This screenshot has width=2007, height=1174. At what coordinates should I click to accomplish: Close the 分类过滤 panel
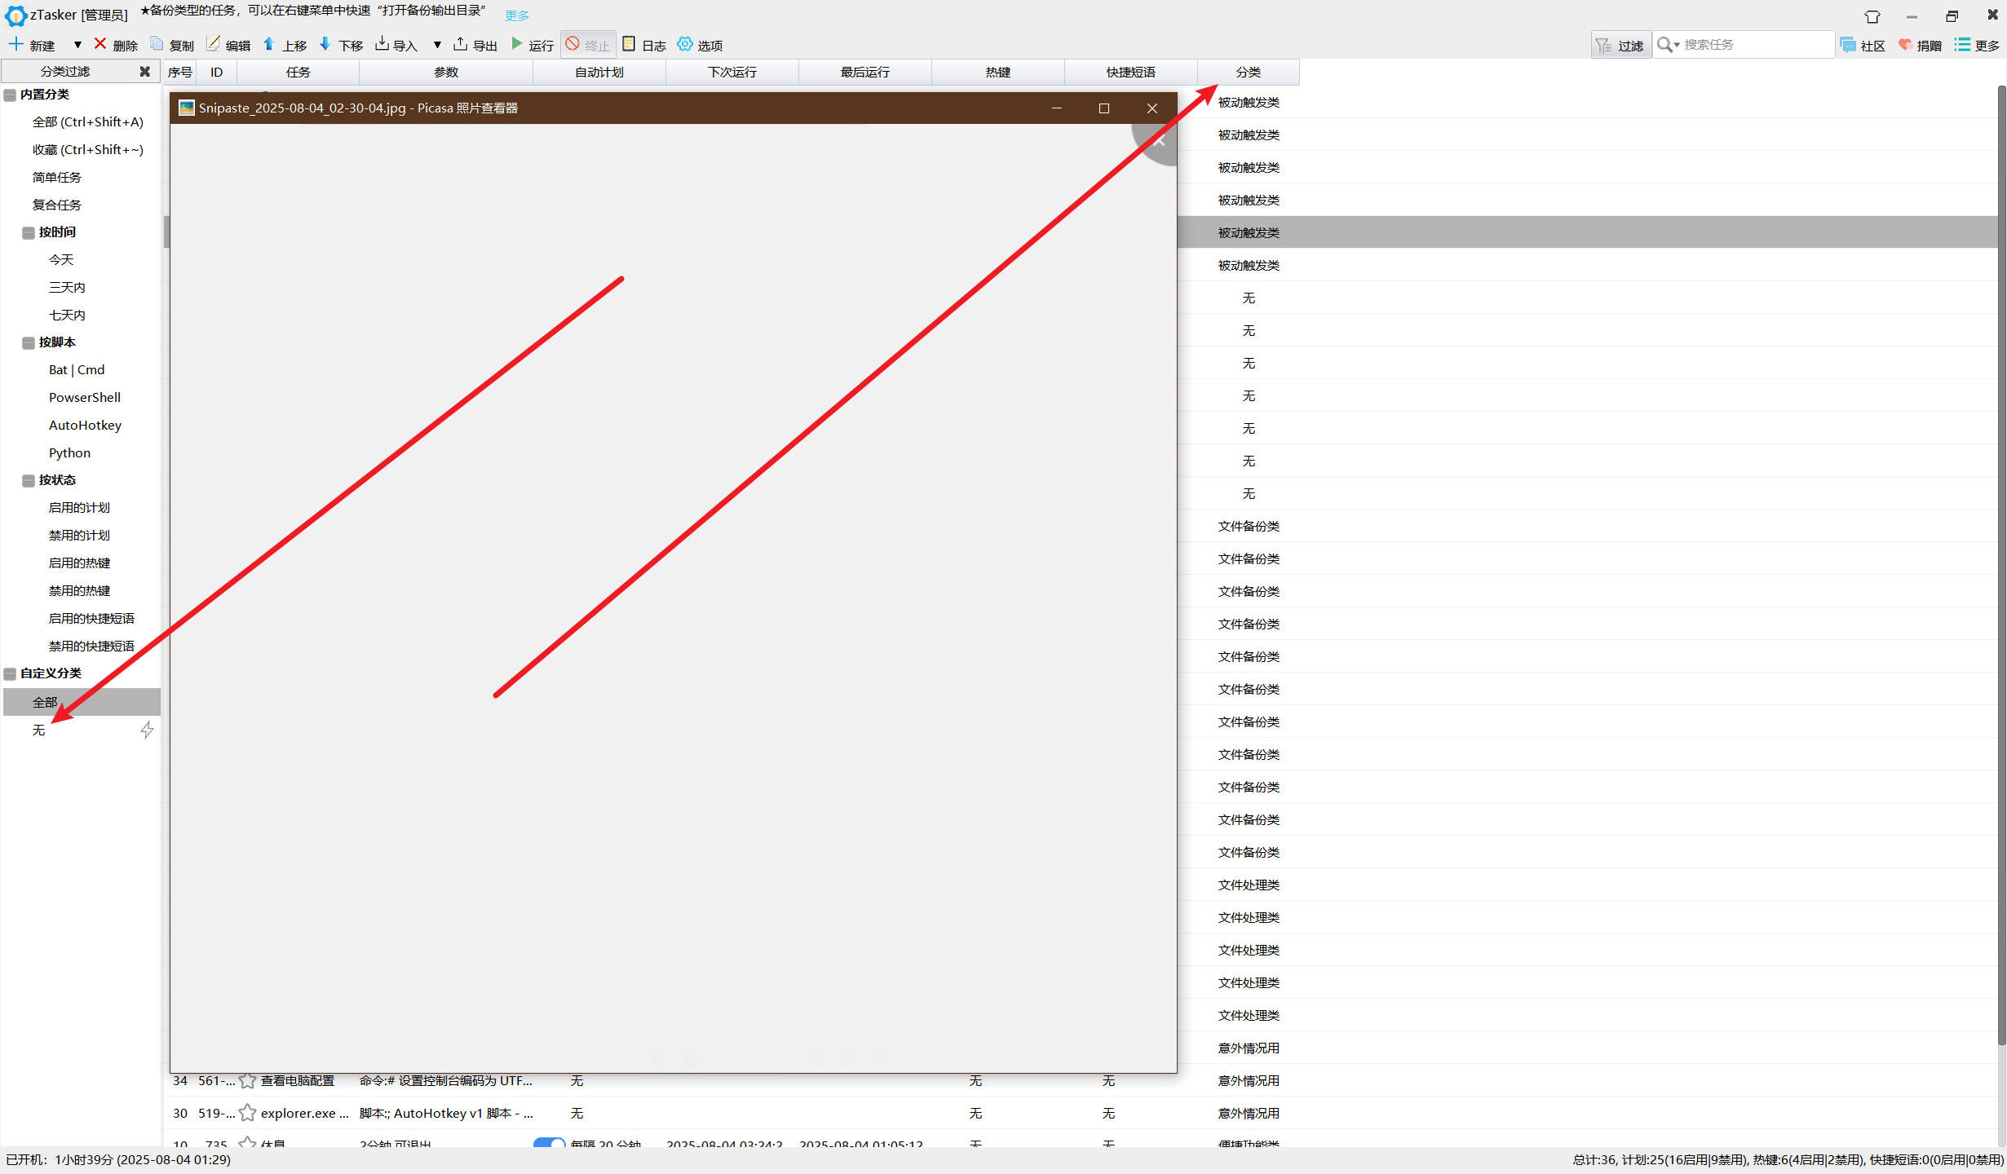pos(145,72)
